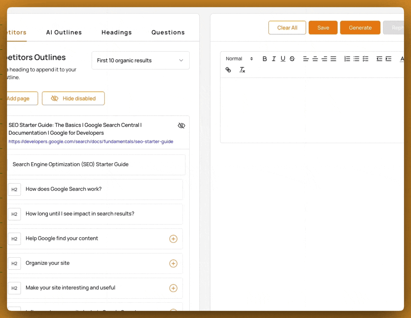411x318 pixels.
Task: Center align text in editor
Action: click(x=315, y=59)
